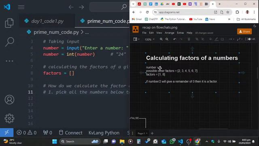Go forward in VS Code navigation
The height and width of the screenshot is (146, 259).
coord(81,7)
